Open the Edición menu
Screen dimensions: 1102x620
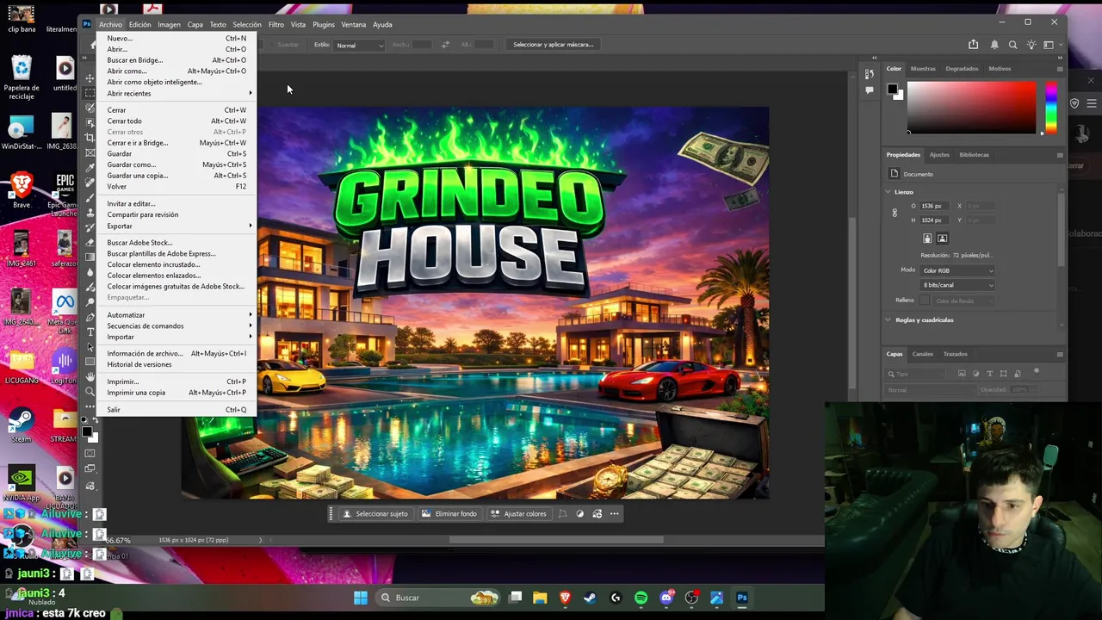tap(139, 24)
